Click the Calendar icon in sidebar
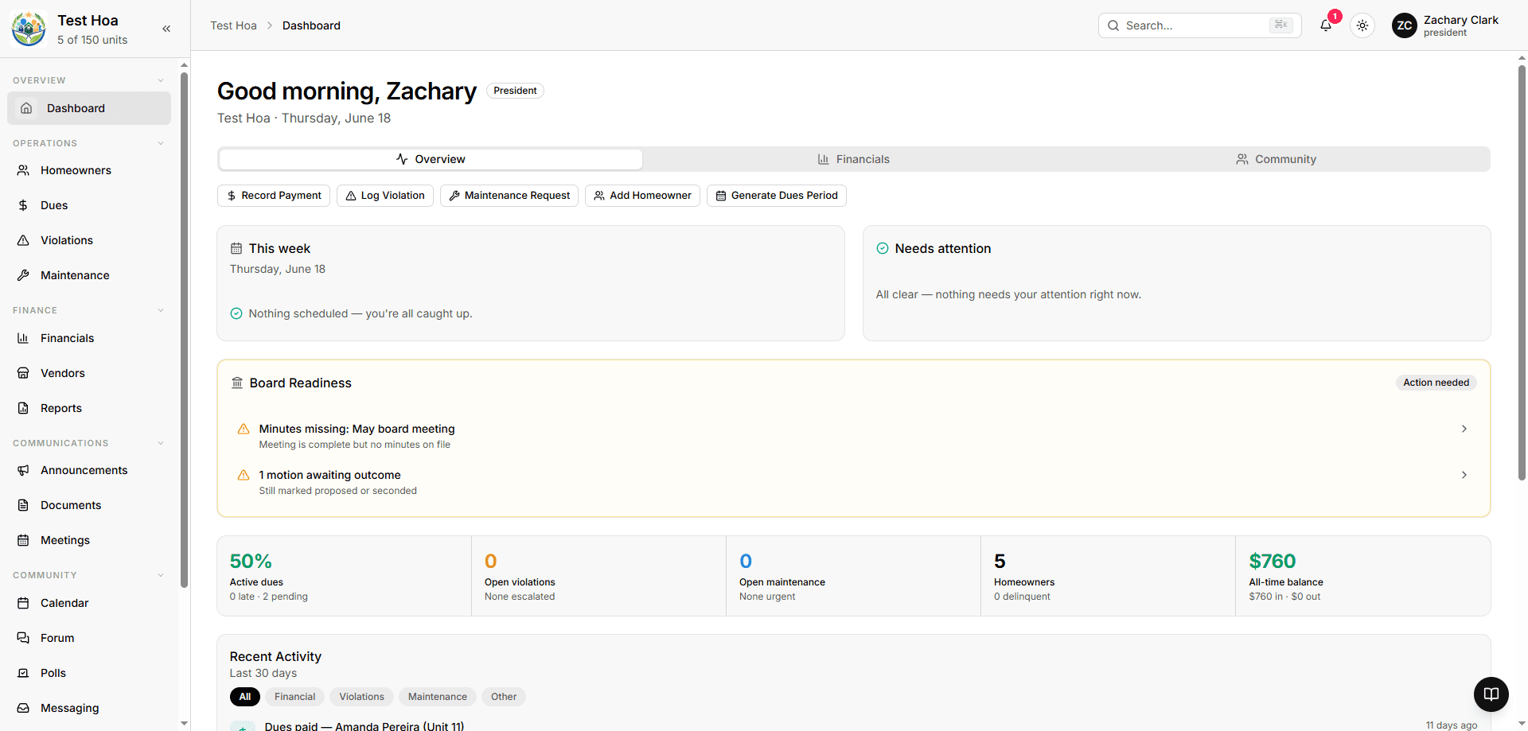Image resolution: width=1528 pixels, height=731 pixels. [23, 603]
